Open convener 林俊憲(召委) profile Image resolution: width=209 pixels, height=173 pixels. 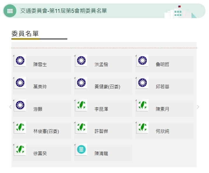click(x=46, y=131)
